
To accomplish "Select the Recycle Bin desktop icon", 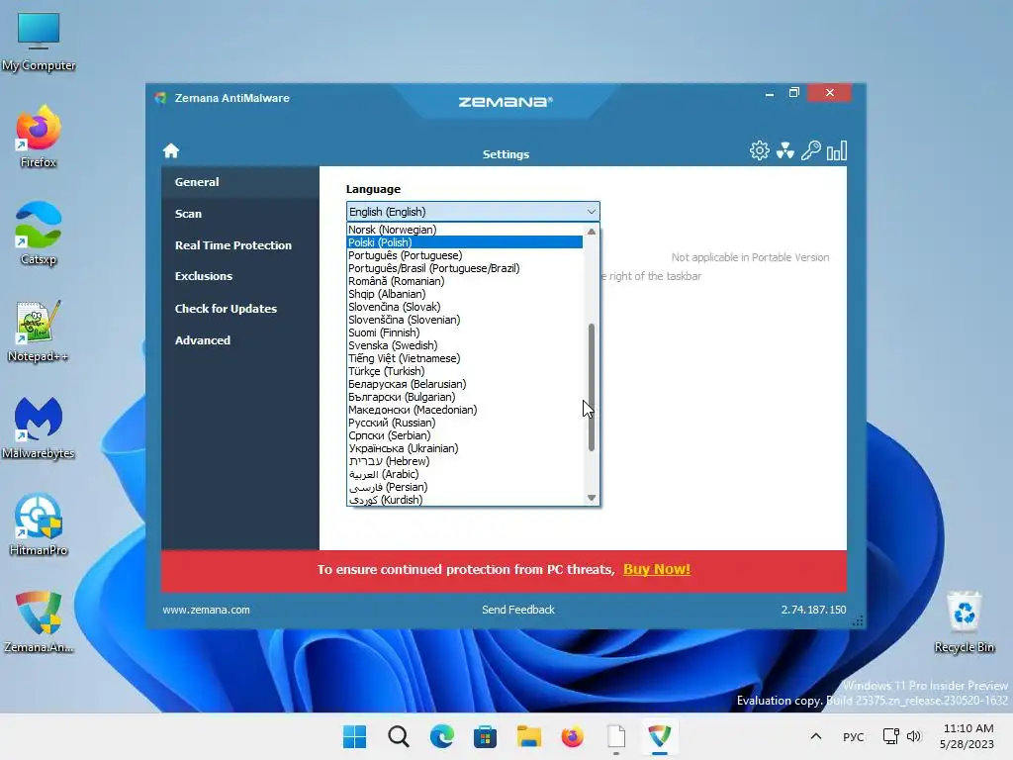I will [x=964, y=621].
